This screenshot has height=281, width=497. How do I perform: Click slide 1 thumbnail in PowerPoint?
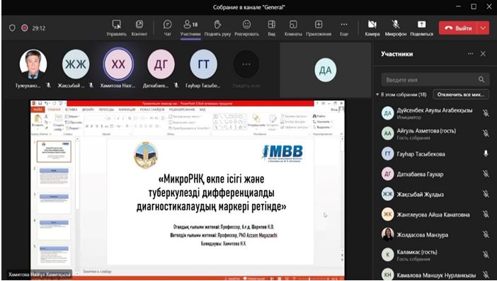[x=54, y=151]
